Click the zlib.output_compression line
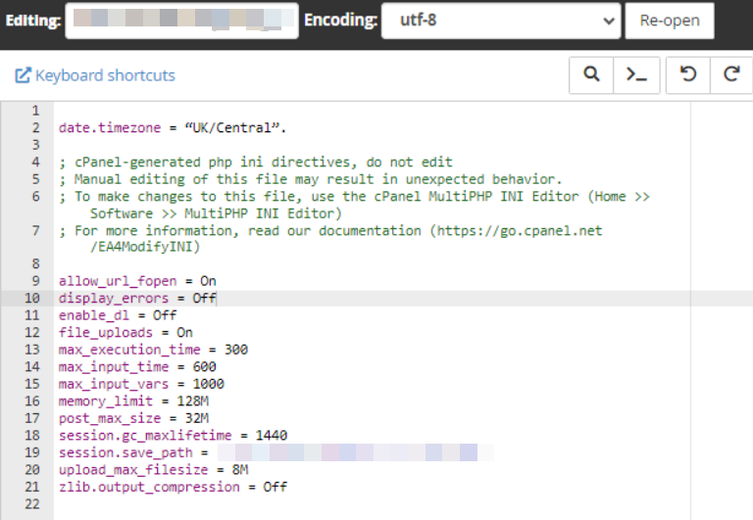 (x=173, y=487)
